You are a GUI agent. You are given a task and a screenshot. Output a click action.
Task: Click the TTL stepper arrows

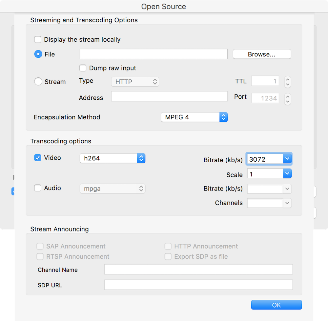click(x=288, y=82)
